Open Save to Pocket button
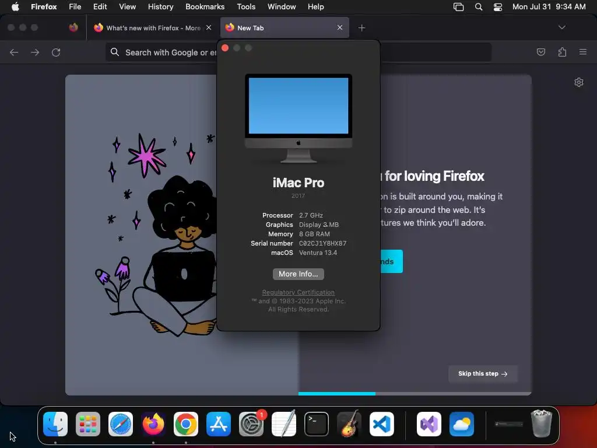 click(540, 52)
